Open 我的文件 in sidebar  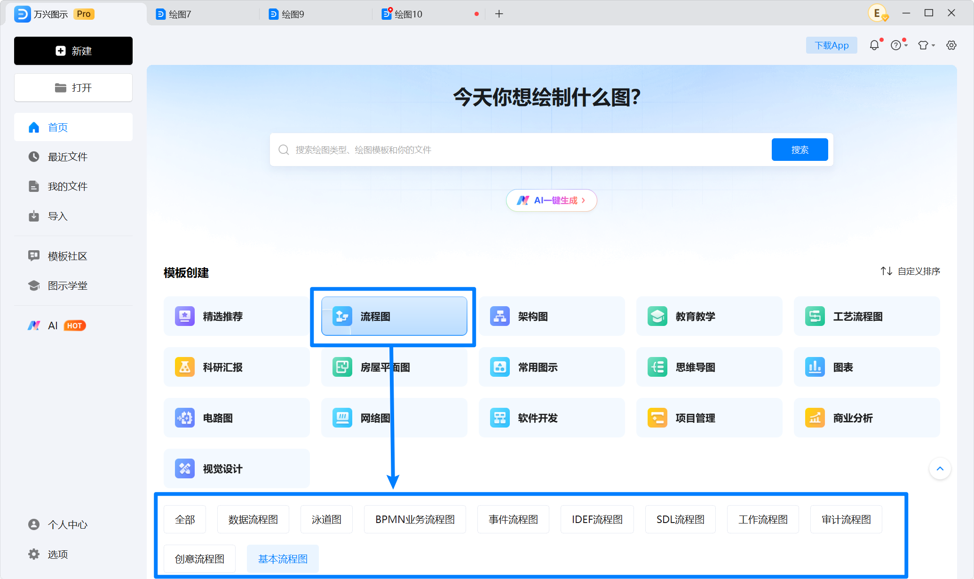tap(73, 186)
